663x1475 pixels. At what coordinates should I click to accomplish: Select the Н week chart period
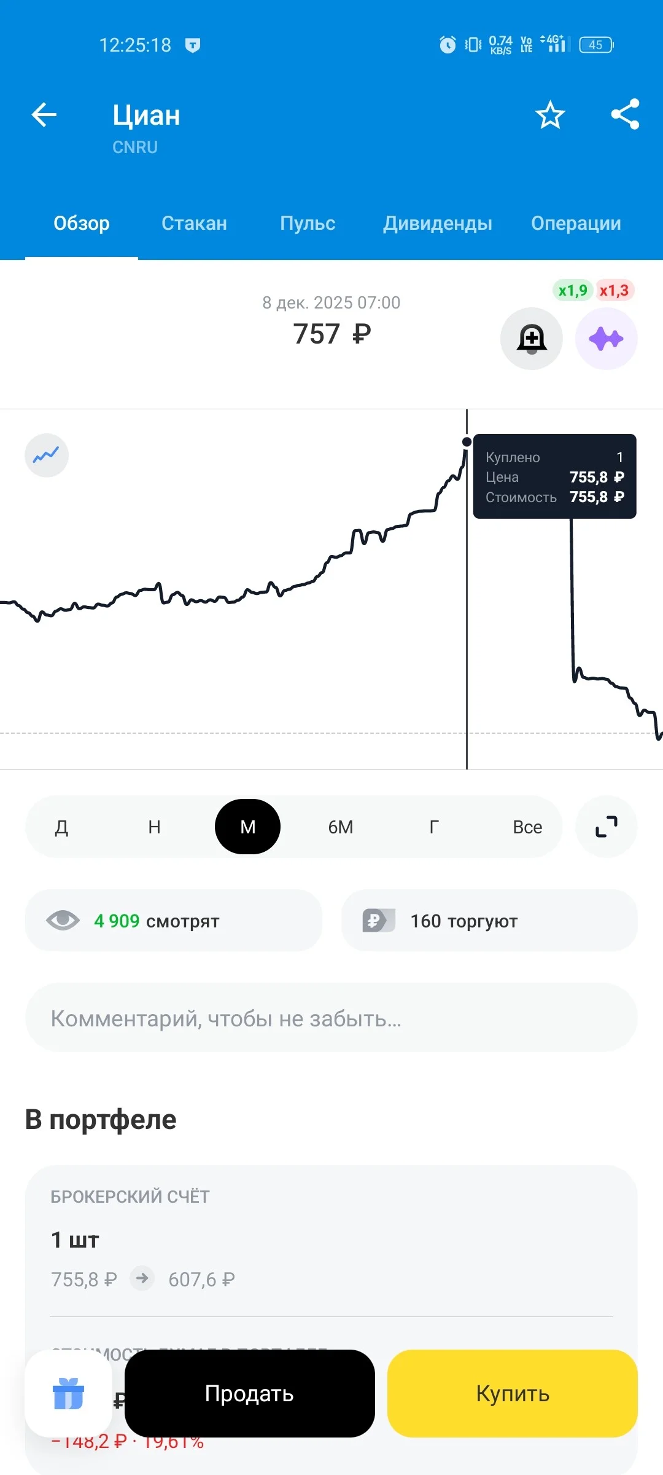click(x=155, y=827)
